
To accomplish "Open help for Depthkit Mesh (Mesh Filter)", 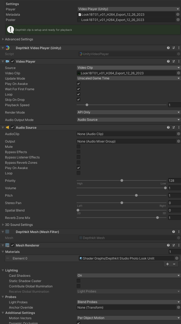I will [174, 232].
